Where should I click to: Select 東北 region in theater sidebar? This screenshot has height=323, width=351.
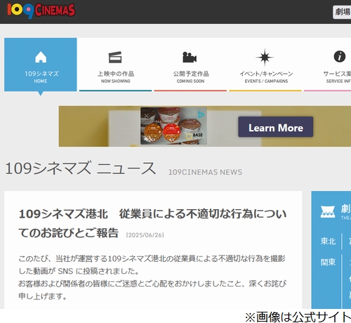click(328, 241)
